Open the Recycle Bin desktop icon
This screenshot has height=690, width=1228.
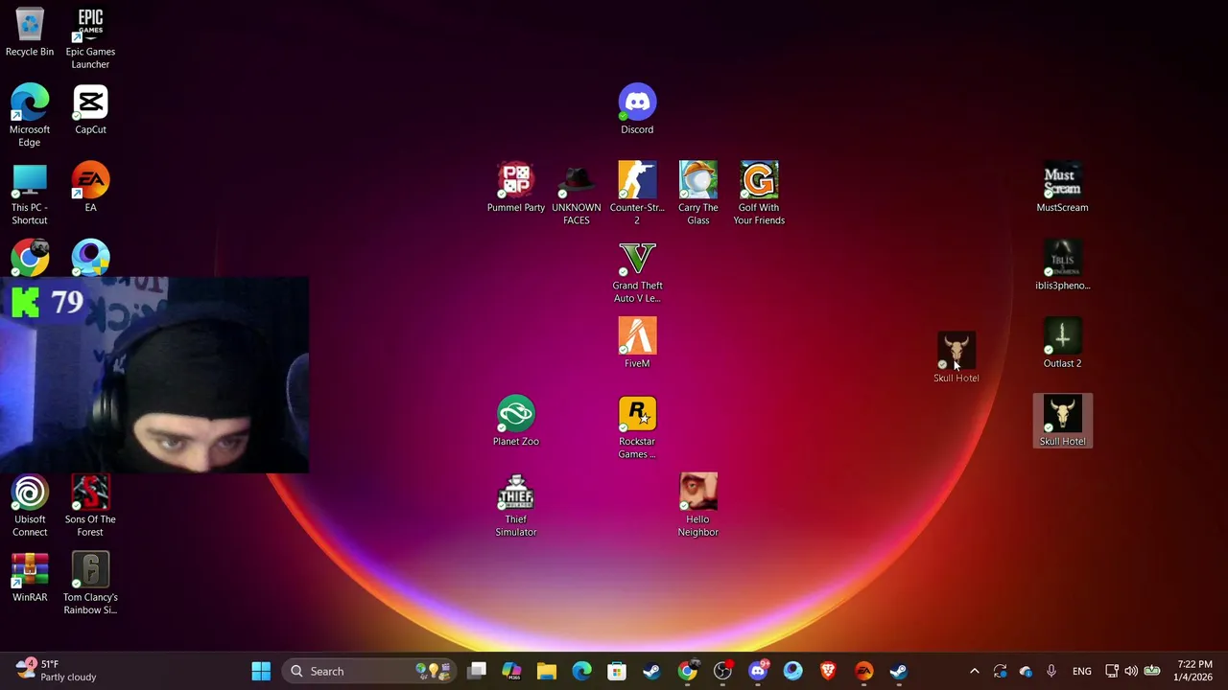[x=30, y=32]
